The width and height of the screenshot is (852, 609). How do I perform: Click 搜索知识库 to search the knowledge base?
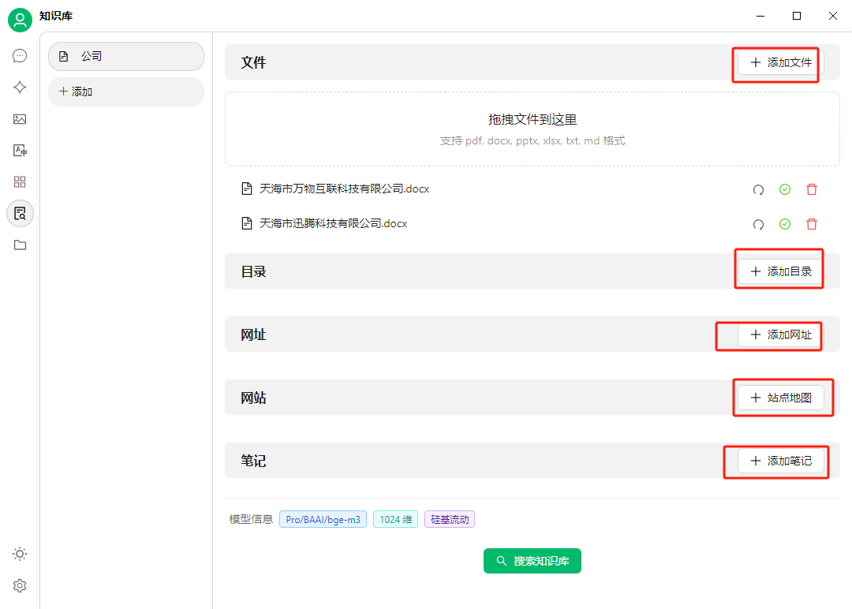[x=532, y=561]
